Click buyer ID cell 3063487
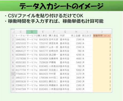Image resolution: width=123 pixels, height=101 pixels. tap(43, 70)
